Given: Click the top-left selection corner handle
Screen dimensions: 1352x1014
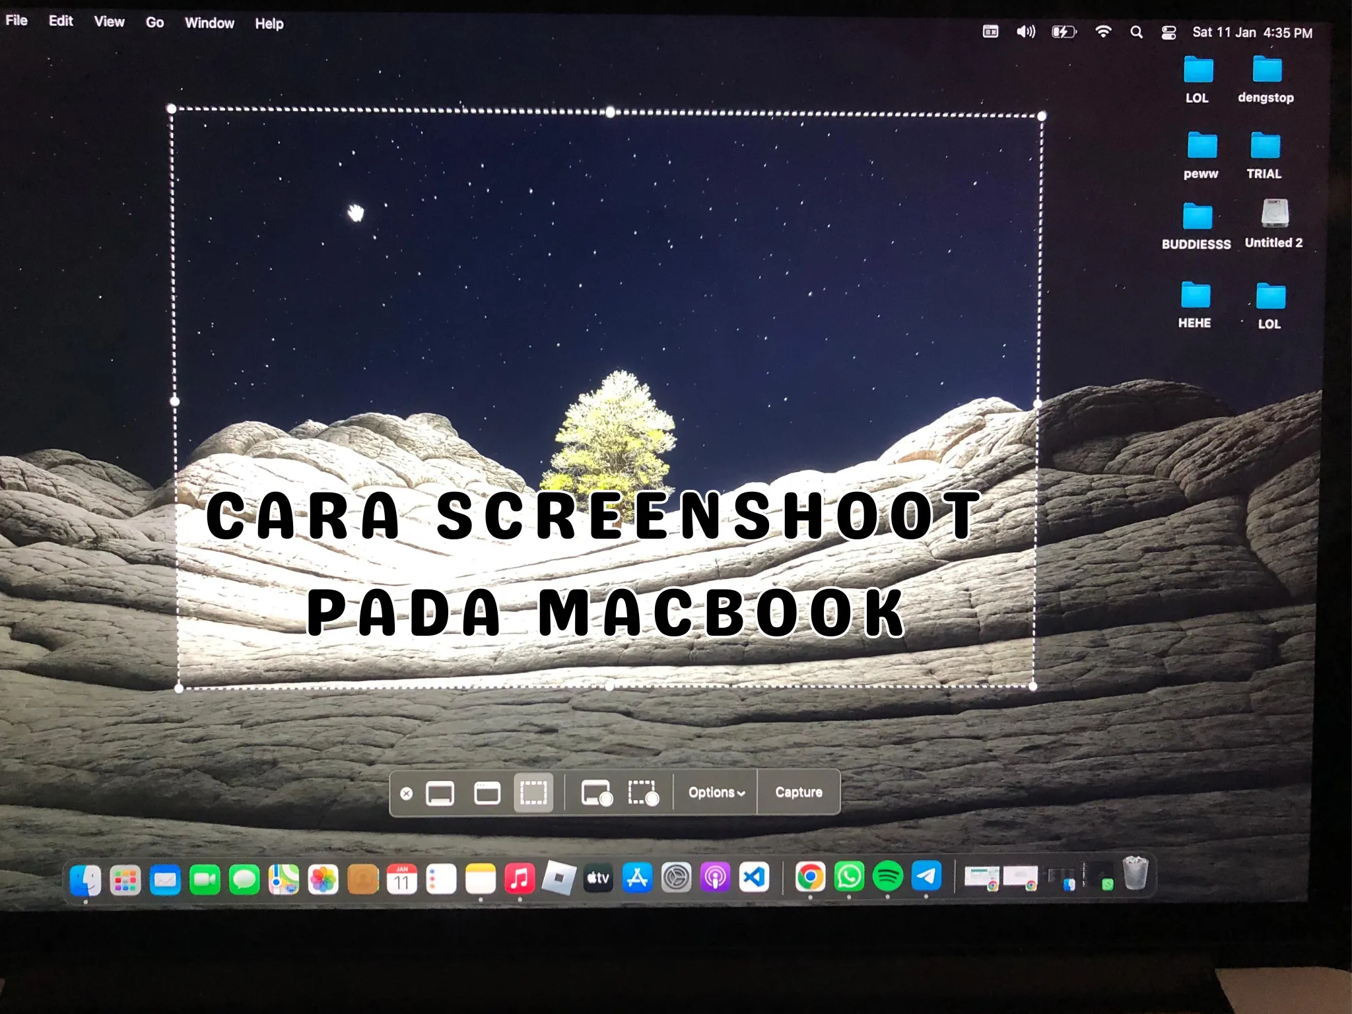Looking at the screenshot, I should pyautogui.click(x=172, y=108).
